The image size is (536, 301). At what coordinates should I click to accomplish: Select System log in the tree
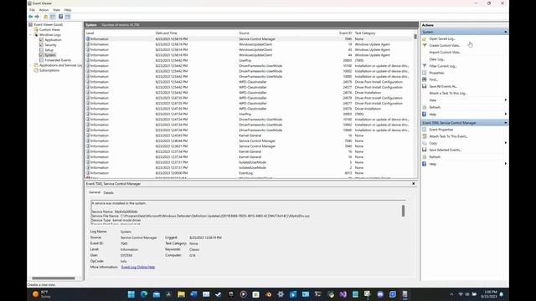pyautogui.click(x=50, y=55)
